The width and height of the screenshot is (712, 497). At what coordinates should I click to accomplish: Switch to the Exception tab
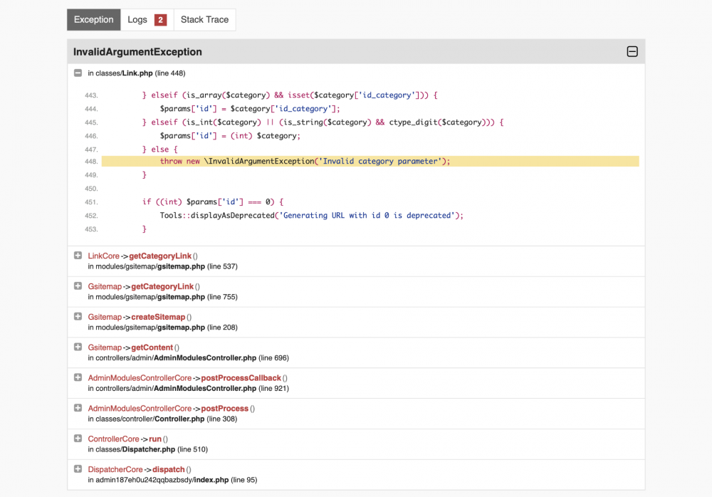pos(93,20)
